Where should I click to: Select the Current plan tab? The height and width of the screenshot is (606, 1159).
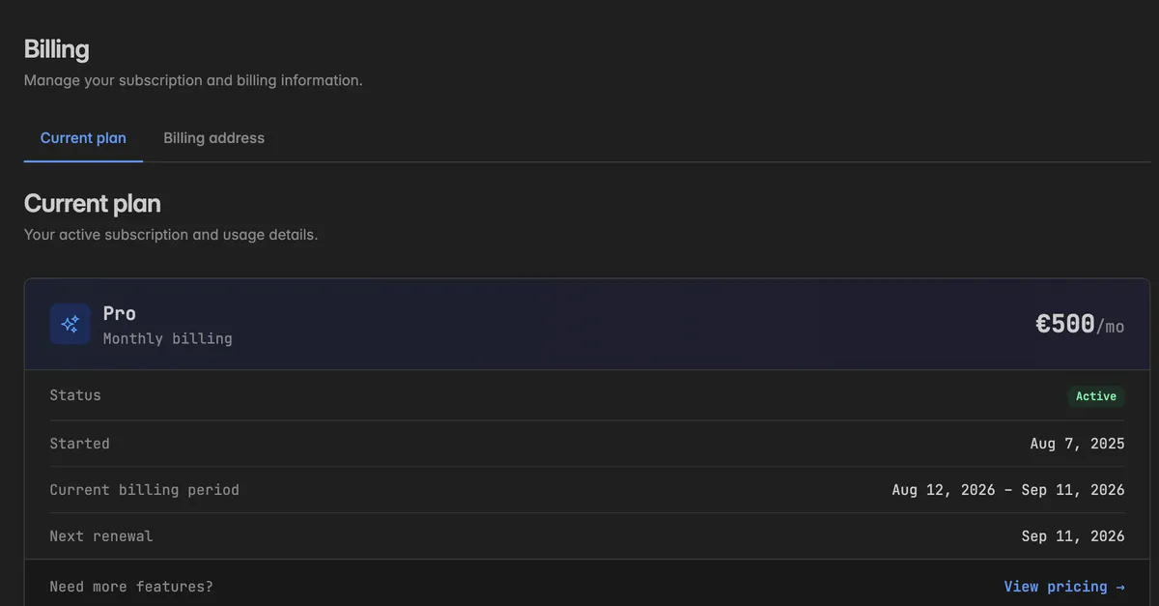pyautogui.click(x=83, y=138)
